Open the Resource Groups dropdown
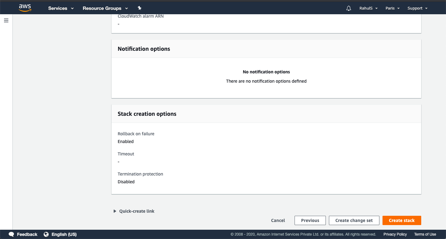The height and width of the screenshot is (239, 446). pos(105,8)
